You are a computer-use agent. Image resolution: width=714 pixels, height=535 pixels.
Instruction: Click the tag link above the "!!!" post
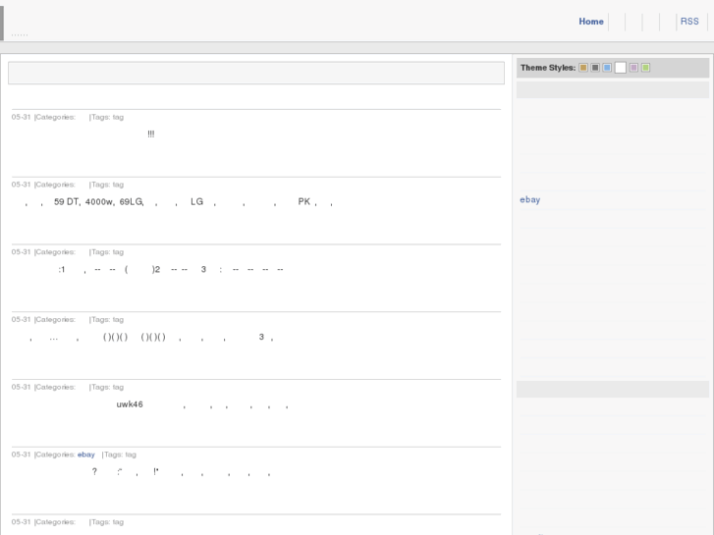[x=118, y=117]
